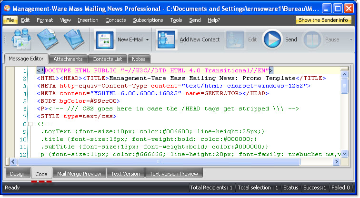Click Show the Sender info button

click(x=323, y=20)
